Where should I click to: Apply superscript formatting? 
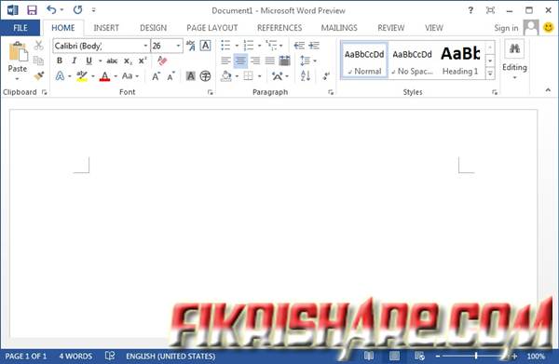pyautogui.click(x=143, y=61)
